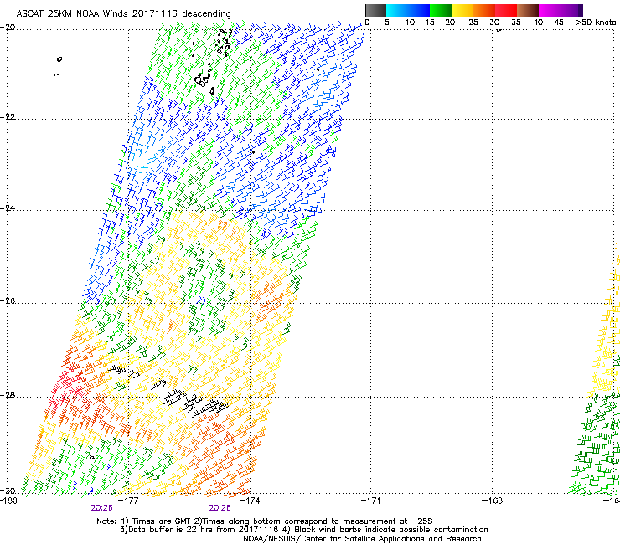Click the '-20' latitude label
The image size is (620, 544).
point(8,28)
